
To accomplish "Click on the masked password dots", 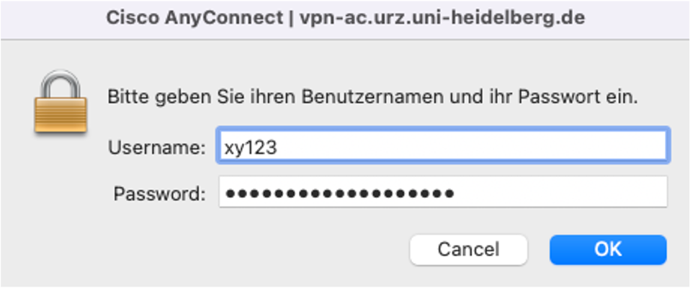I will [x=339, y=192].
